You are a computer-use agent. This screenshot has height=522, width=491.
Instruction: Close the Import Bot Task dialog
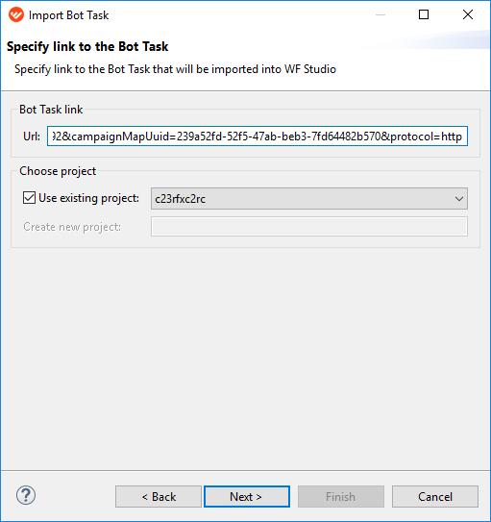point(468,14)
